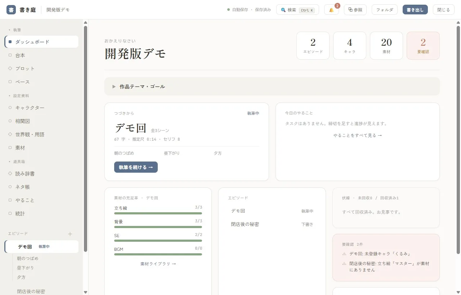Select 朝のつぶめ scene in sidebar
Screen dimensions: 461x295
tap(27, 258)
